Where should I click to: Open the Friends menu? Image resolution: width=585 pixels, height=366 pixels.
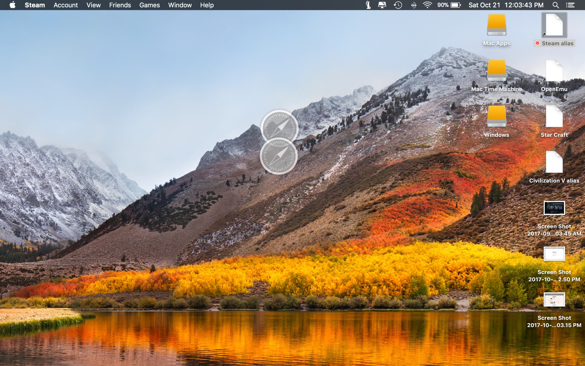click(120, 5)
